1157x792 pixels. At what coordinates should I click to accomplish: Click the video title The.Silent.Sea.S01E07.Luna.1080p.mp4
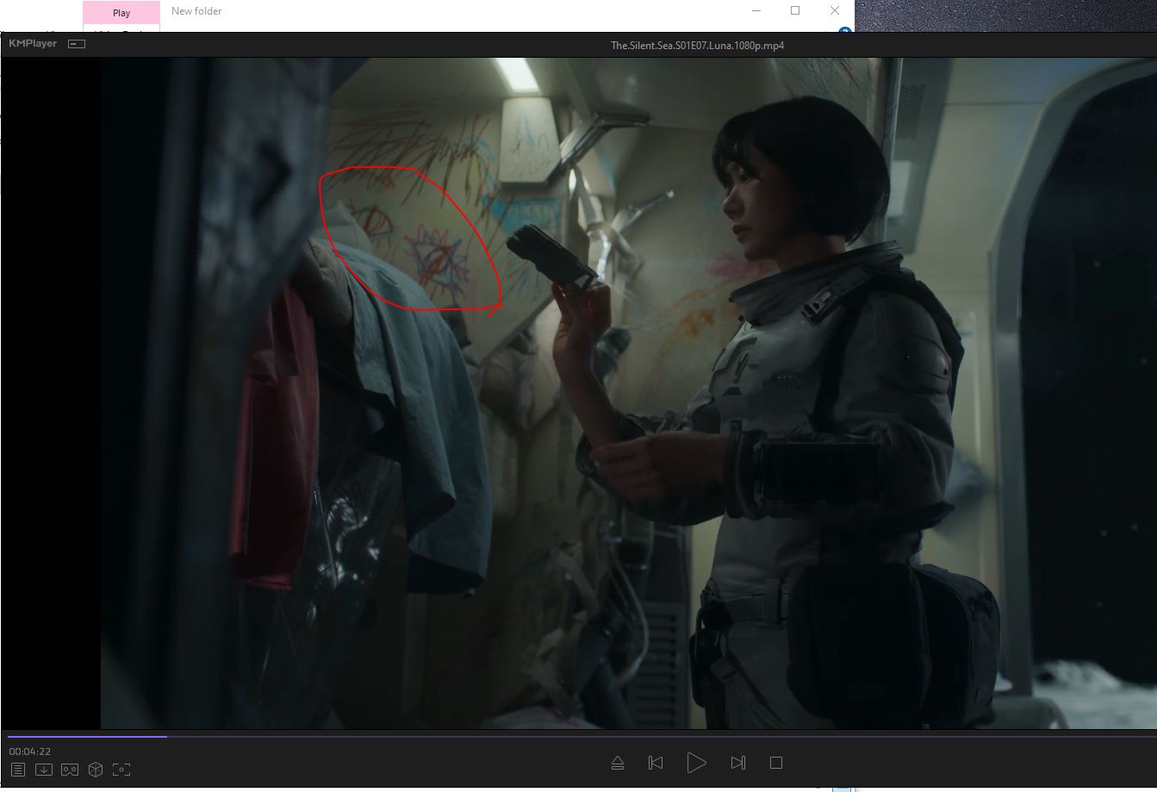click(697, 45)
